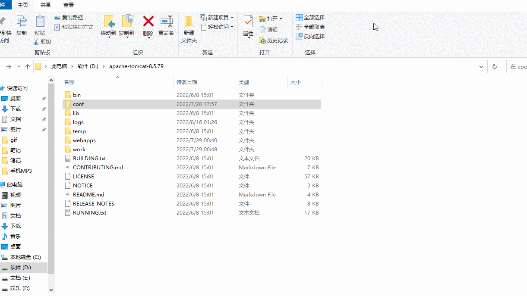Click the Edit command in Open group
Image resolution: width=527 pixels, height=296 pixels.
[x=268, y=30]
